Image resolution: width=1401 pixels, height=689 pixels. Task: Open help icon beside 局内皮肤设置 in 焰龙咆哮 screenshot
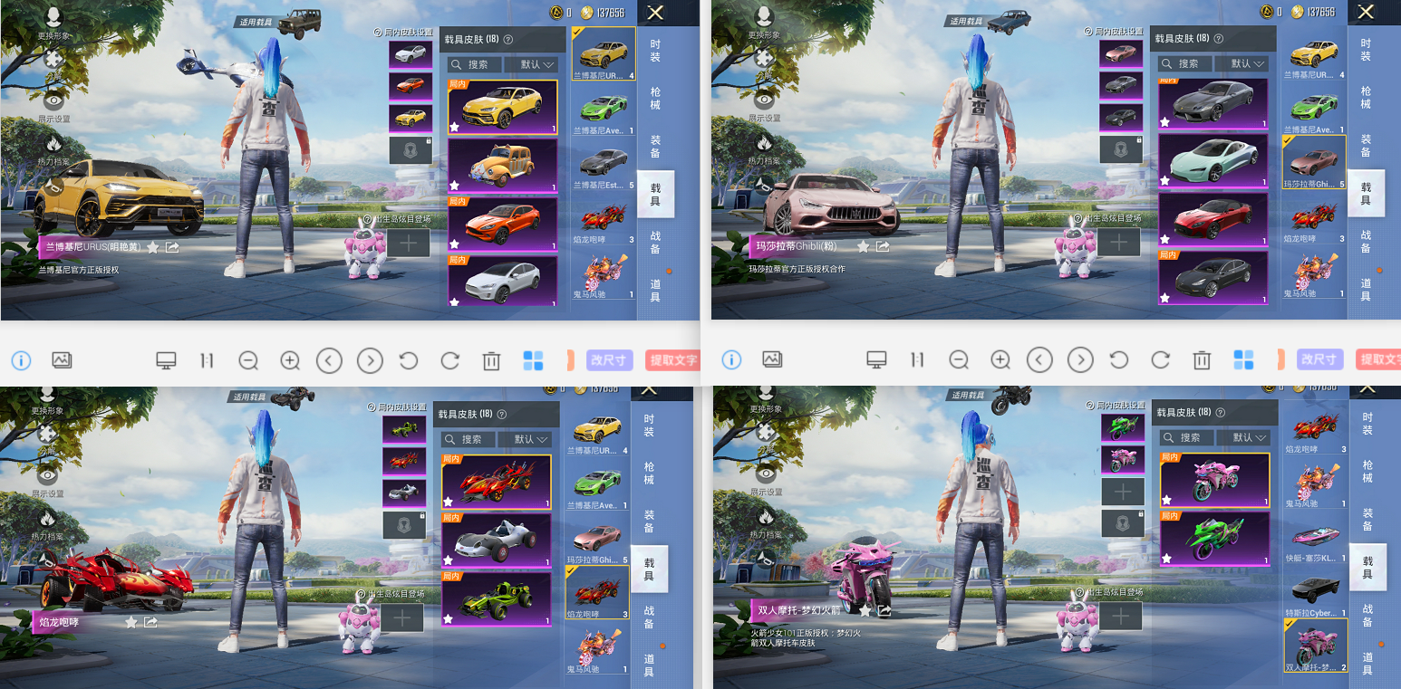[x=372, y=407]
